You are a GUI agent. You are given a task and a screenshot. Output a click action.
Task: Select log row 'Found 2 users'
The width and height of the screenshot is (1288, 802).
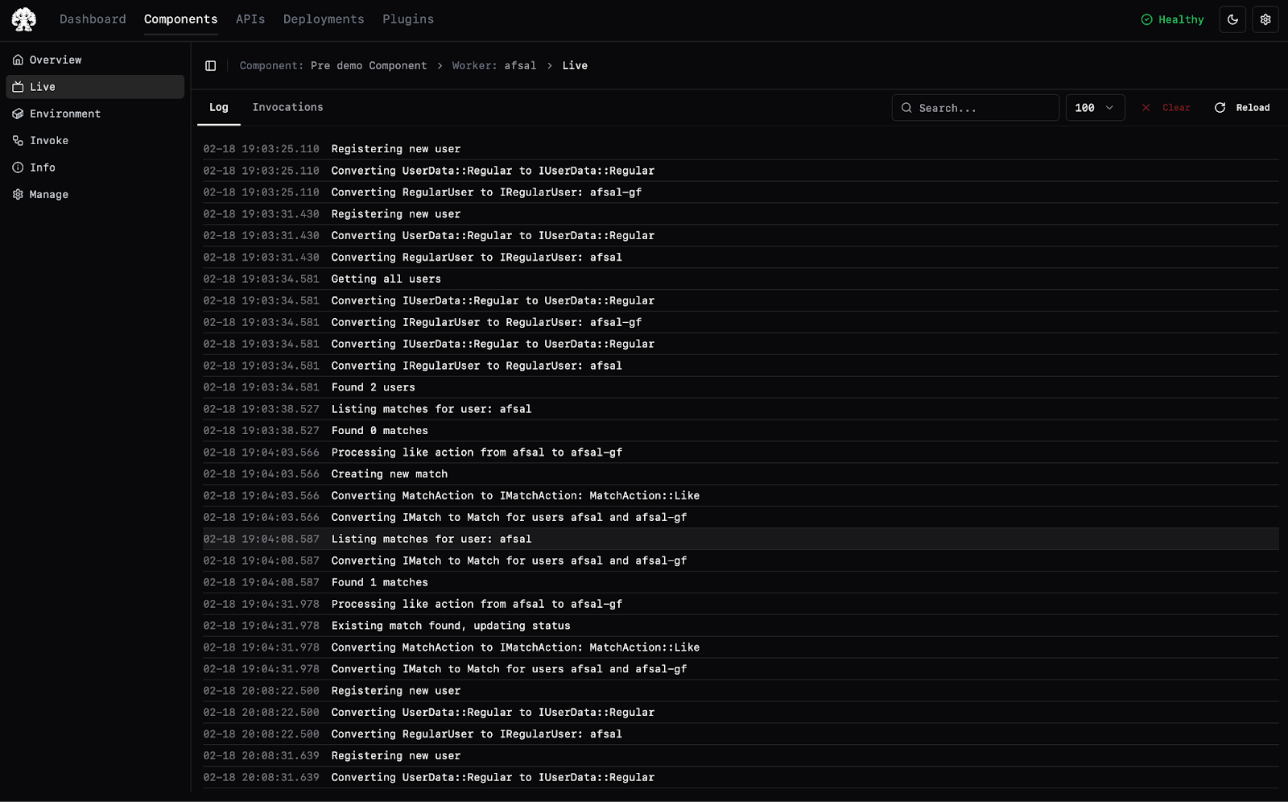coord(741,387)
